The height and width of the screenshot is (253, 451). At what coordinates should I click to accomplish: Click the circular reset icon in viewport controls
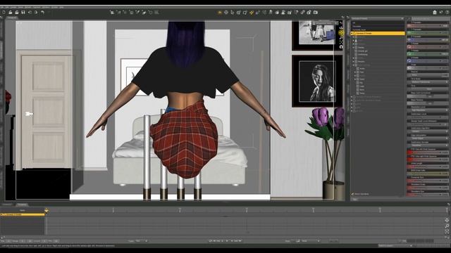(341, 46)
